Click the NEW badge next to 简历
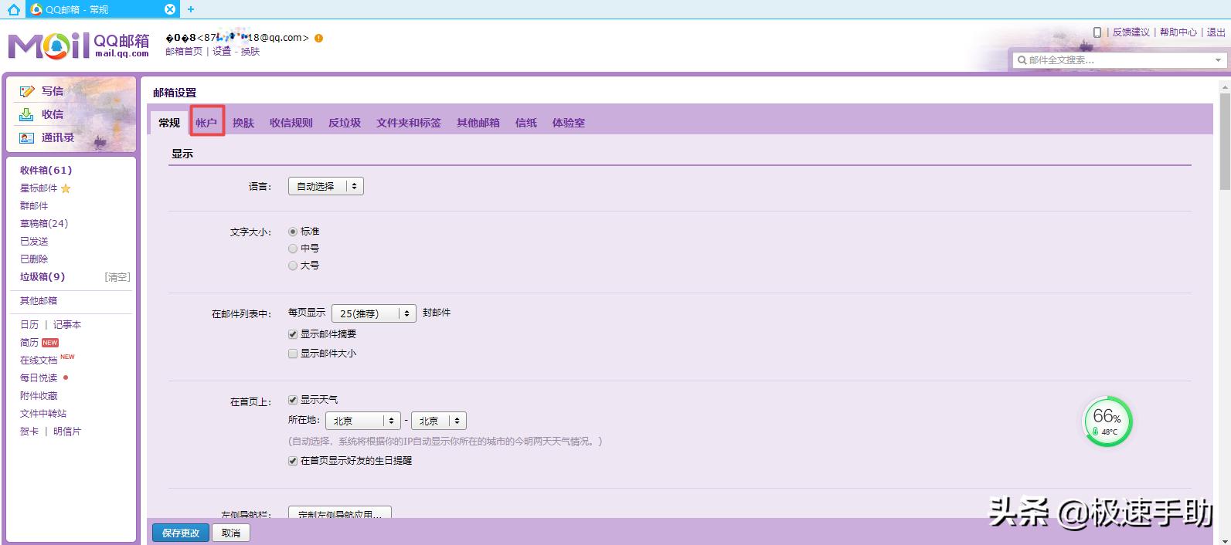 click(50, 343)
